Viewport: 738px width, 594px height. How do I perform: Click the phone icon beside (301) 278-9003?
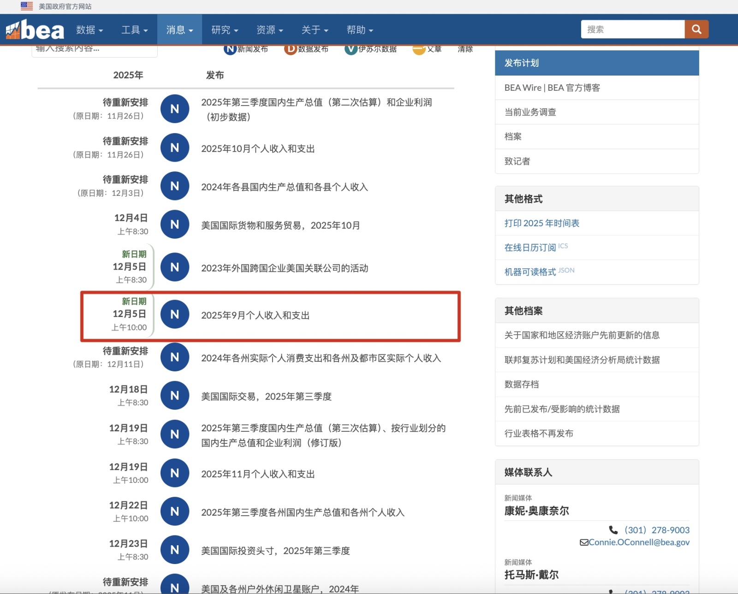[613, 530]
